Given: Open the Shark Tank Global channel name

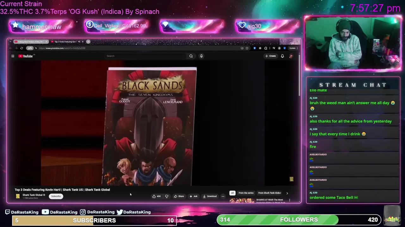Looking at the screenshot, I should click(x=33, y=195).
